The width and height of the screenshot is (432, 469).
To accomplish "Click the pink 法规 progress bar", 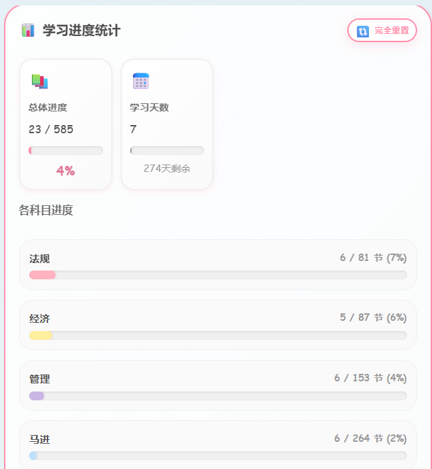I will pyautogui.click(x=218, y=275).
